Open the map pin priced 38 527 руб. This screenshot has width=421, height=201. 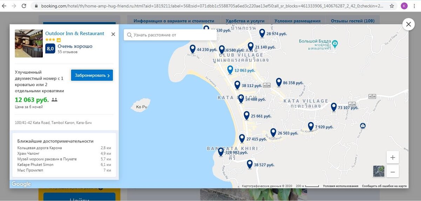249,165
